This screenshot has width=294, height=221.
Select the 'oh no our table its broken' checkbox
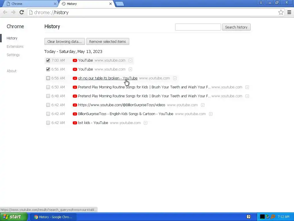pos(48,78)
